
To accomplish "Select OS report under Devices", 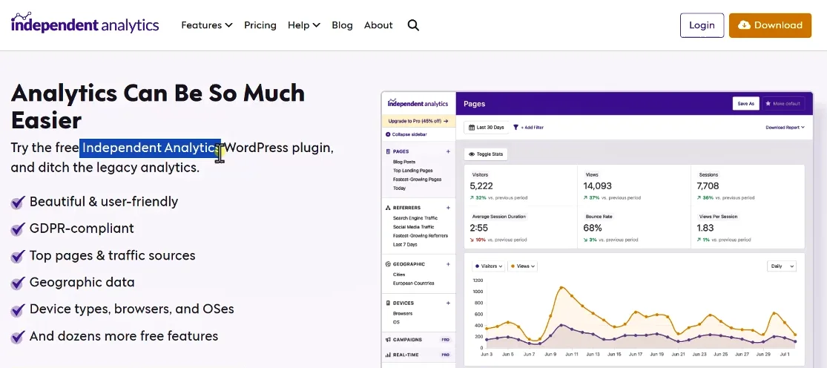I will coord(396,322).
